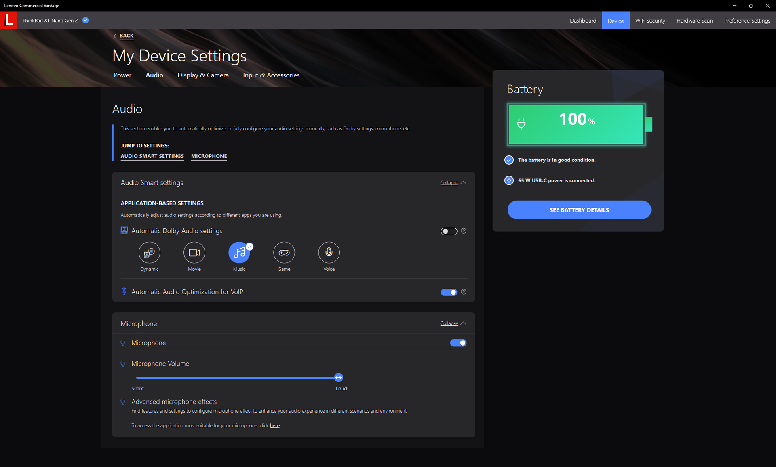Screen dimensions: 776x467
Task: Select the Game audio mode icon
Action: click(x=284, y=253)
